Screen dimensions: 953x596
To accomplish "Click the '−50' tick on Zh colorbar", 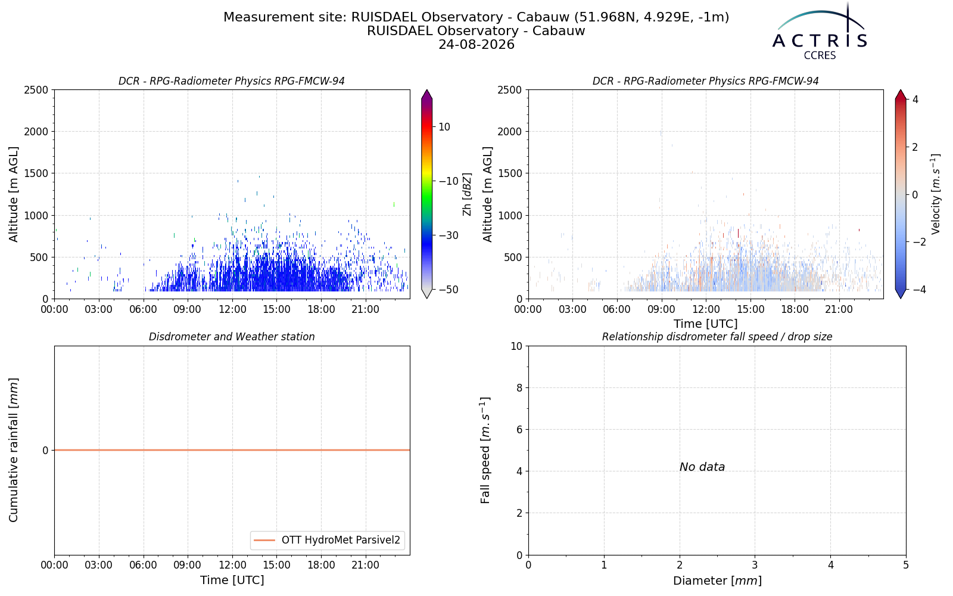I will pyautogui.click(x=449, y=290).
